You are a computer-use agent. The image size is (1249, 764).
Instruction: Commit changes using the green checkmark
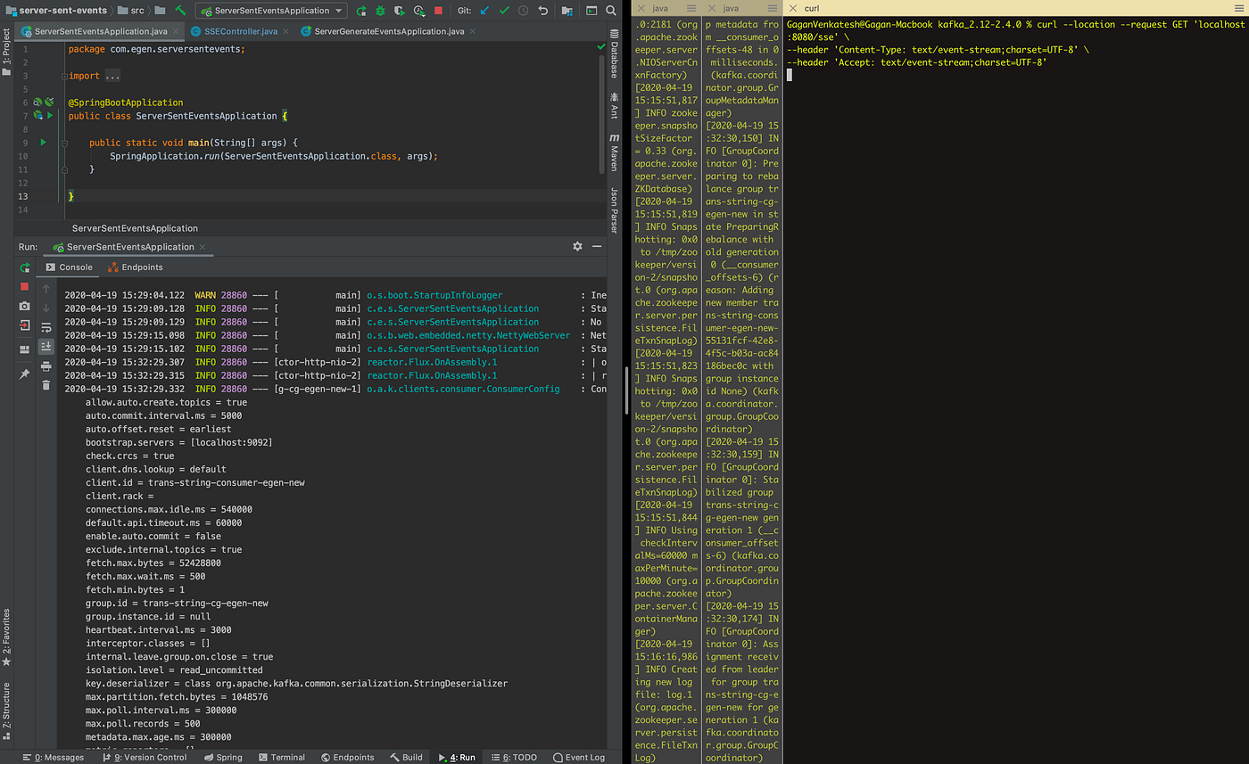point(505,11)
